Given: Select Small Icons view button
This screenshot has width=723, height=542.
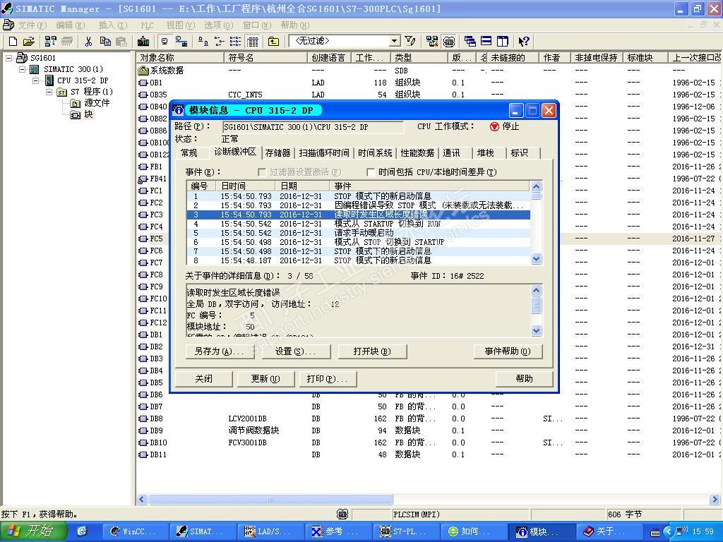Looking at the screenshot, I should tap(219, 42).
